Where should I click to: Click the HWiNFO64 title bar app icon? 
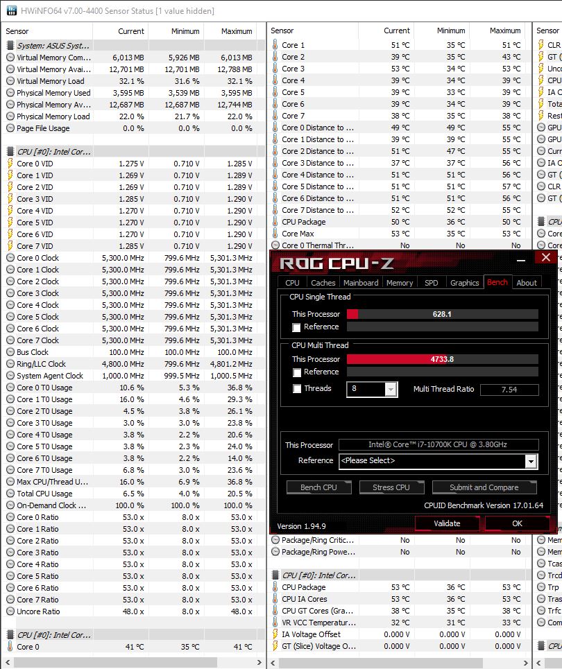point(12,10)
